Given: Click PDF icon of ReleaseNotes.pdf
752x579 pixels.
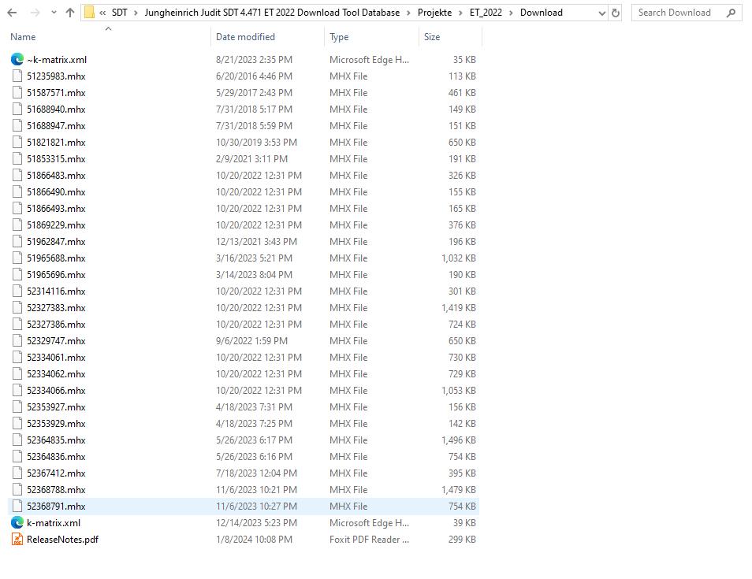Looking at the screenshot, I should [x=17, y=539].
